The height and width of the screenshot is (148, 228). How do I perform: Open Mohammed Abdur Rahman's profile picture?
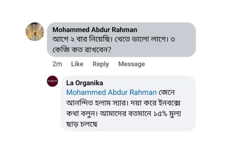coord(35,32)
